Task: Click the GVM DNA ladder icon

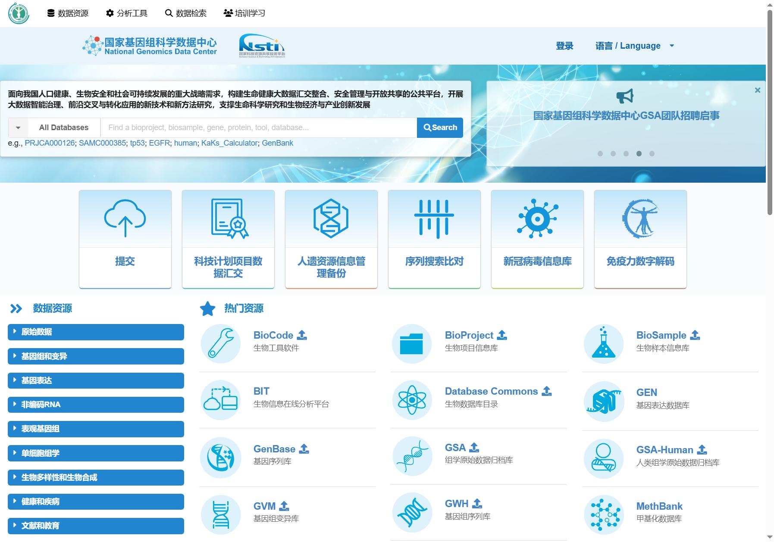Action: [221, 515]
